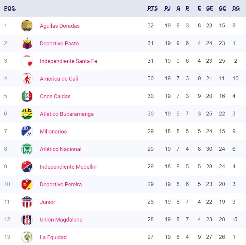
Task: Click the POS. column header
Action: pyautogui.click(x=10, y=8)
